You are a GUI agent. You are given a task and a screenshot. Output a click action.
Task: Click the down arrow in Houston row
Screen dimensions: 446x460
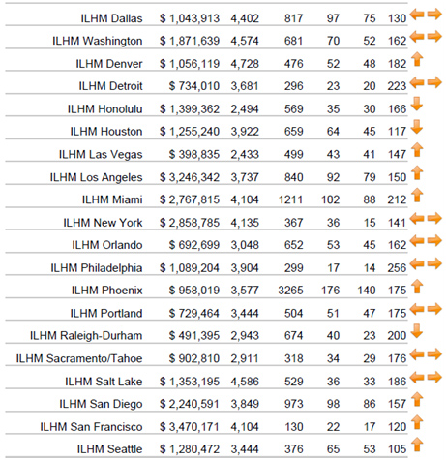(417, 127)
